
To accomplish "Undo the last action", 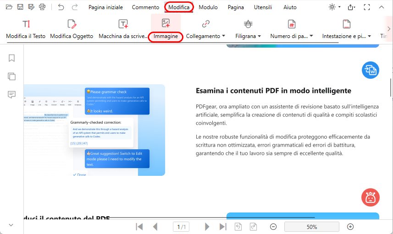I will click(x=61, y=7).
